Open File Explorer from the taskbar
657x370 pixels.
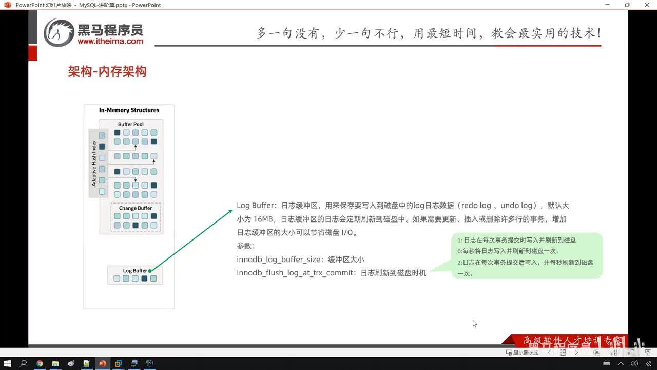tap(55, 363)
